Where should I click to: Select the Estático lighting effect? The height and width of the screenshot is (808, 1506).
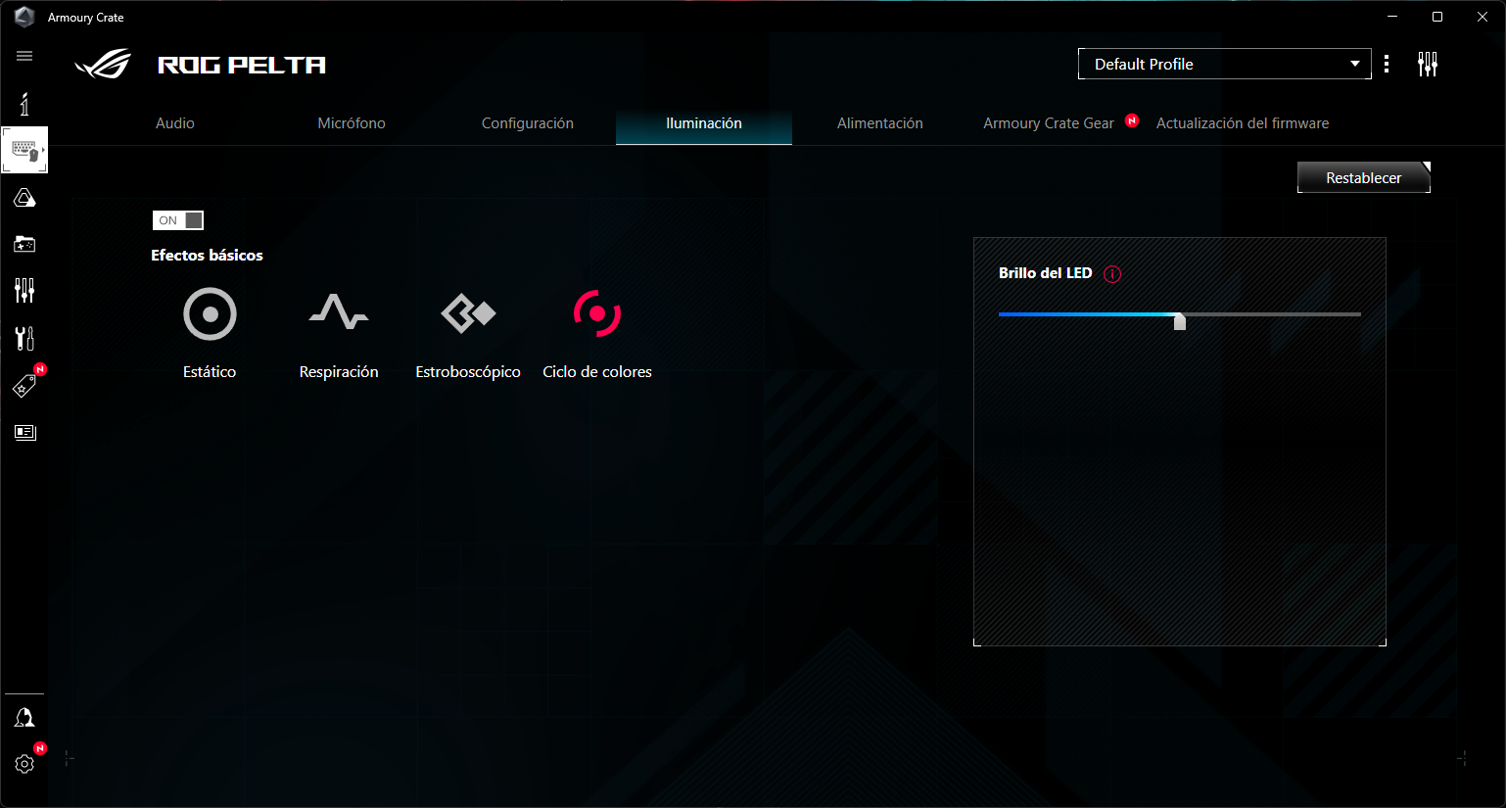(x=210, y=333)
